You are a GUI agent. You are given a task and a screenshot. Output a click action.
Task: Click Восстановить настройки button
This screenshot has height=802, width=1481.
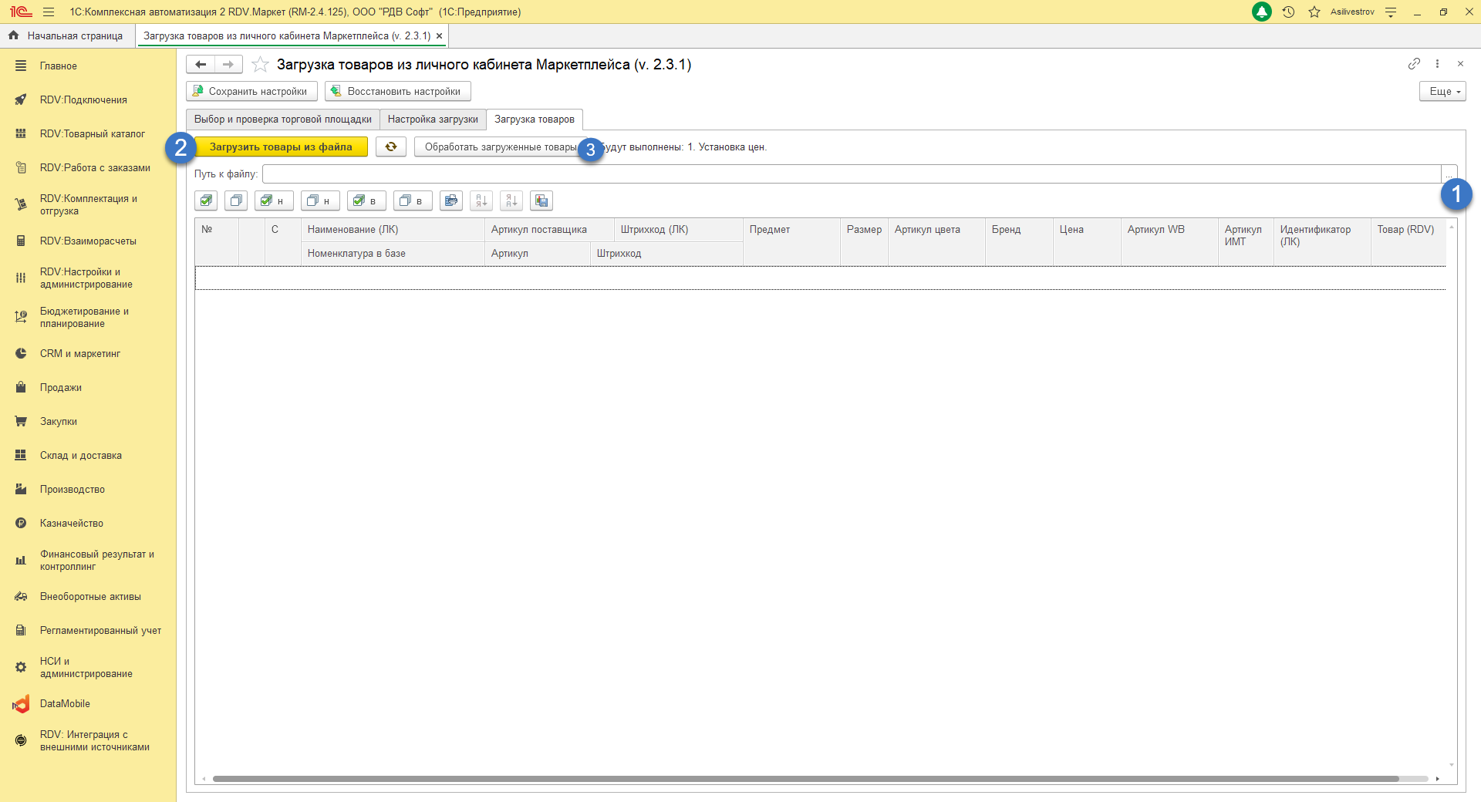(x=397, y=91)
